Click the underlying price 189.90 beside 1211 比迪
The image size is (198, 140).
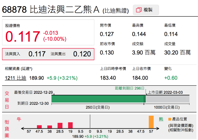click(x=36, y=78)
